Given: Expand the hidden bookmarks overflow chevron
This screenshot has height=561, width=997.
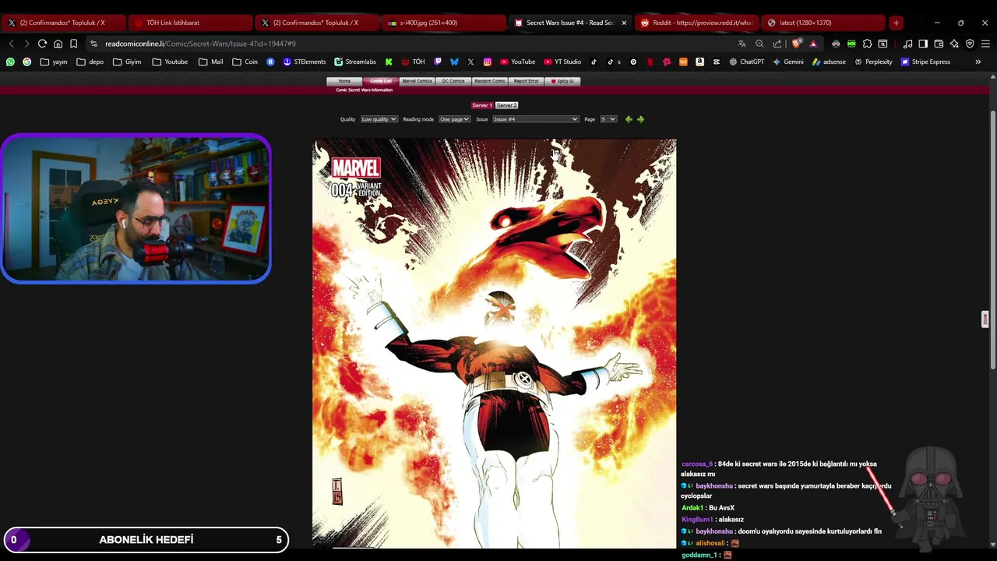Looking at the screenshot, I should click(x=978, y=62).
